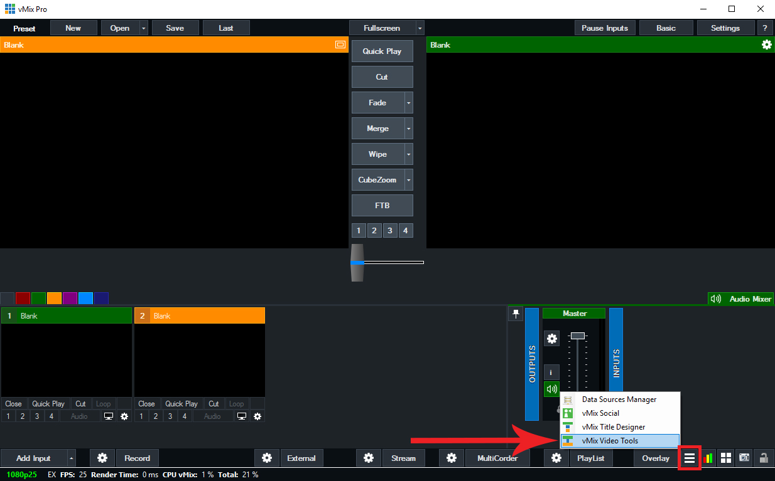Image resolution: width=775 pixels, height=481 pixels.
Task: Select vMix Title Designer from menu
Action: point(613,427)
